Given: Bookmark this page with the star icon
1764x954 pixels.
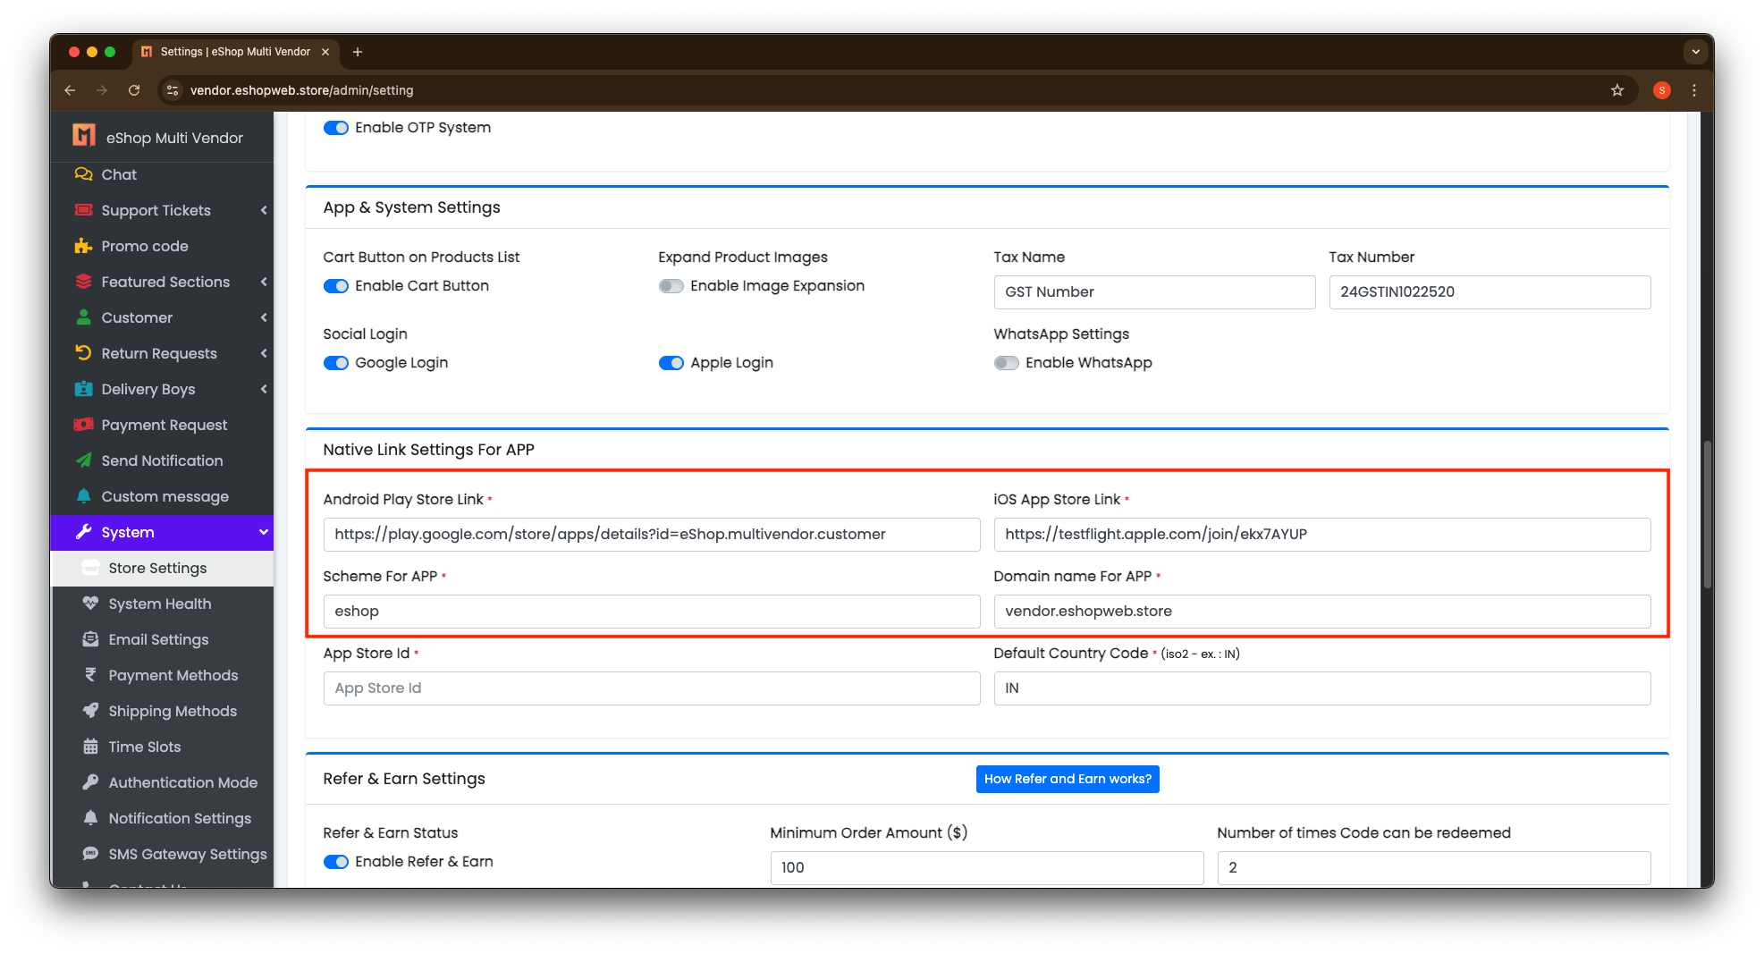Looking at the screenshot, I should tap(1617, 90).
